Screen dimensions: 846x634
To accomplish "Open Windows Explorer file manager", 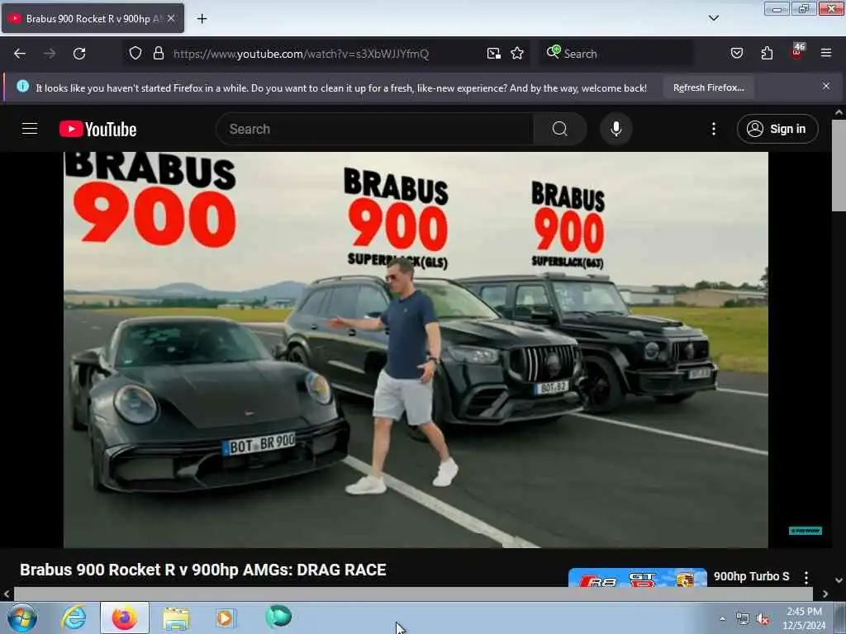I will (x=176, y=617).
